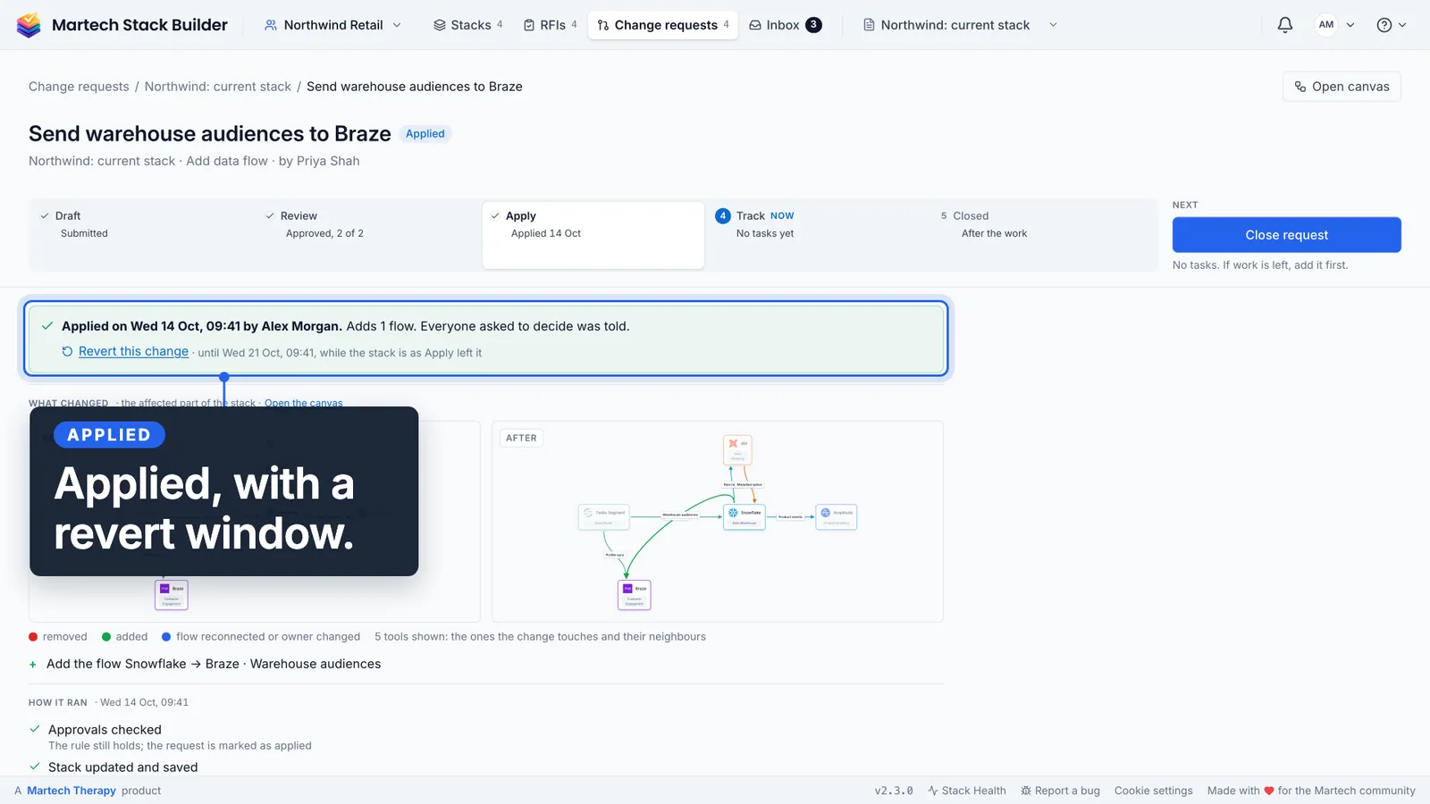1430x804 pixels.
Task: Go to the Stacks tab
Action: (x=467, y=25)
